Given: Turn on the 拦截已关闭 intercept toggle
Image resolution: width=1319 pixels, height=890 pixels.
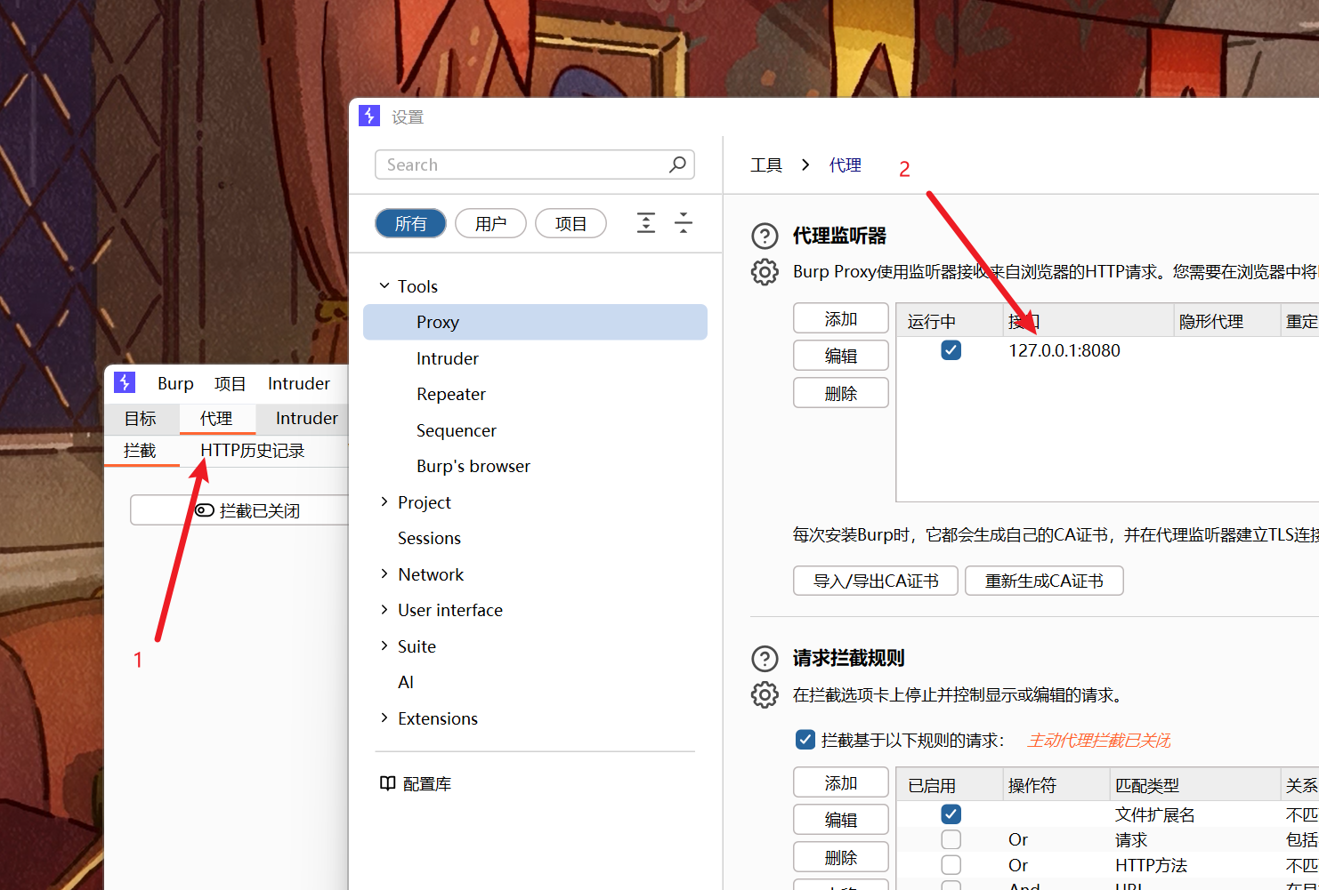Looking at the screenshot, I should pos(239,510).
